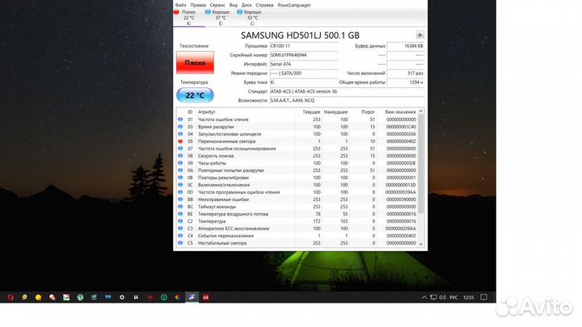This screenshot has width=582, height=327.
Task: Click the Прошивка field CR100-11
Action: (304, 46)
